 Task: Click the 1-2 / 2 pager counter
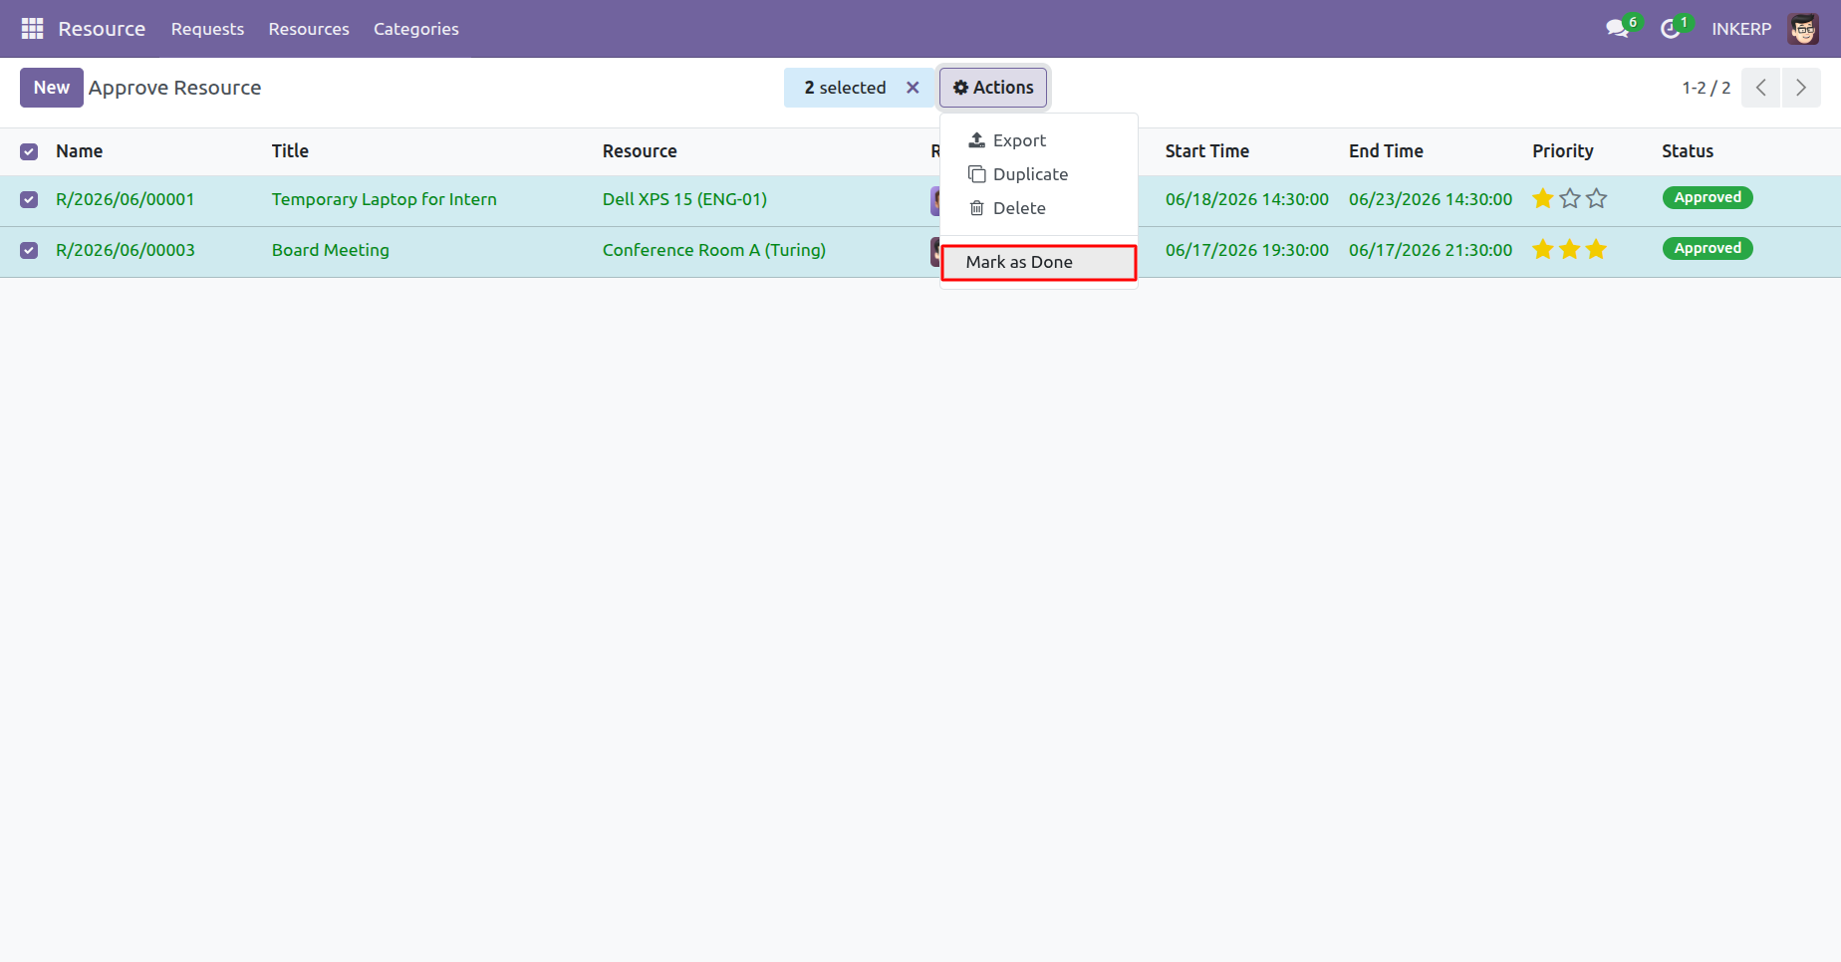coord(1707,88)
